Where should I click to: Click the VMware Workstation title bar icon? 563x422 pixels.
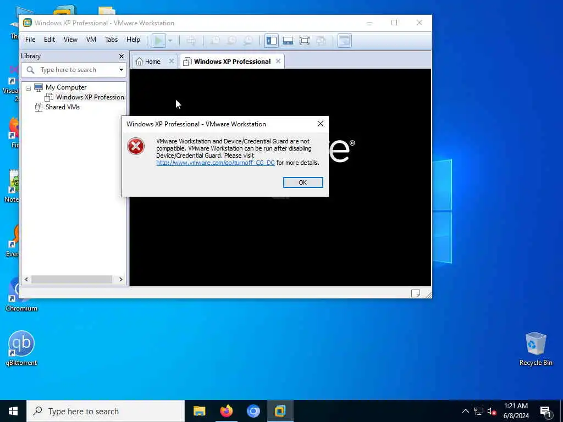tap(27, 23)
